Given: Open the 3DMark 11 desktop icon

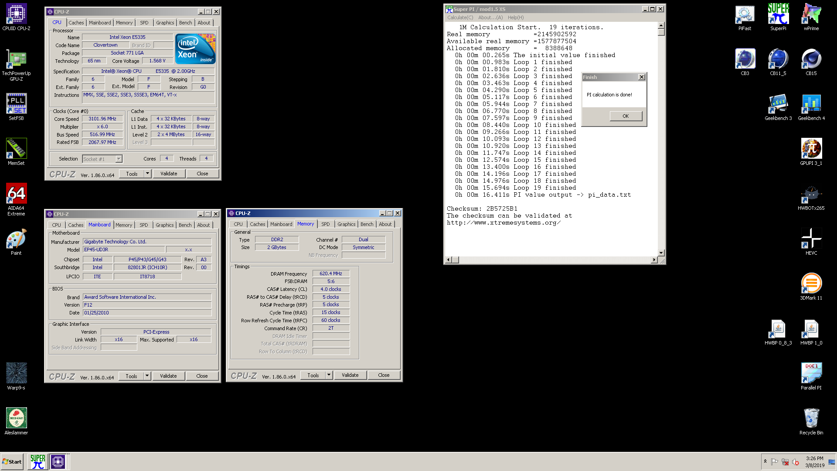Looking at the screenshot, I should (811, 287).
